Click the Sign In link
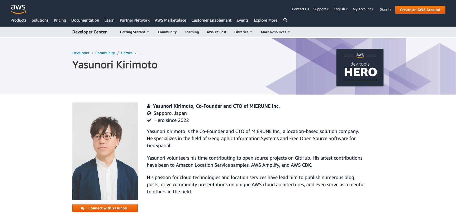The width and height of the screenshot is (456, 221). [385, 9]
